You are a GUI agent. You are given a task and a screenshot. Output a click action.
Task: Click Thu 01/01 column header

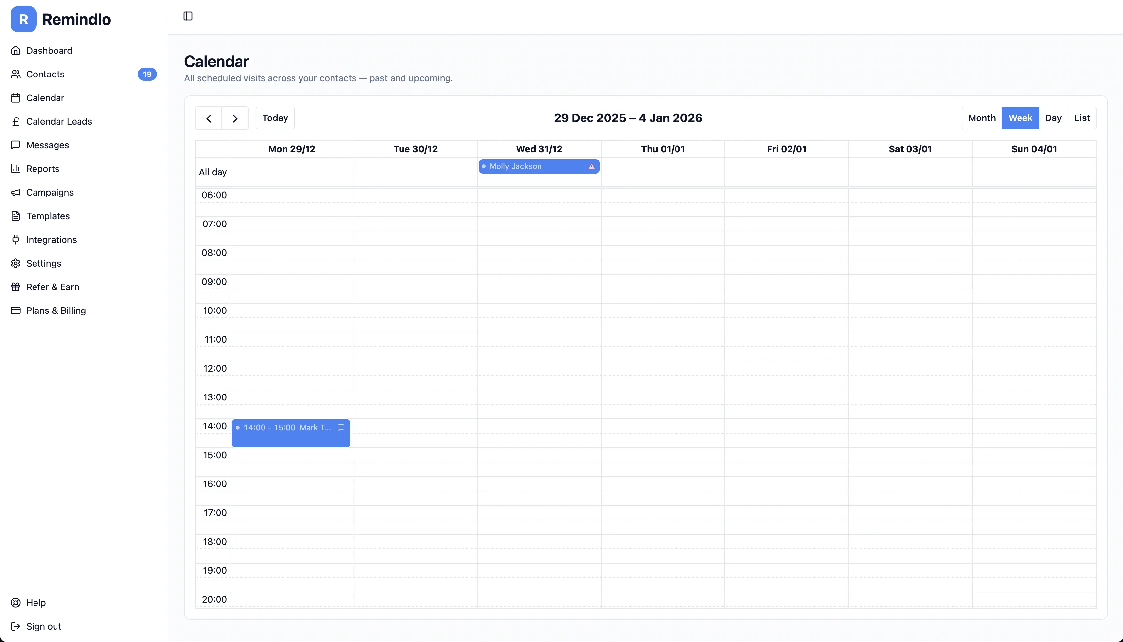[x=663, y=149]
